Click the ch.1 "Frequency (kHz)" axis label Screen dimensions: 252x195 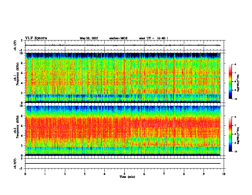[x=17, y=73]
